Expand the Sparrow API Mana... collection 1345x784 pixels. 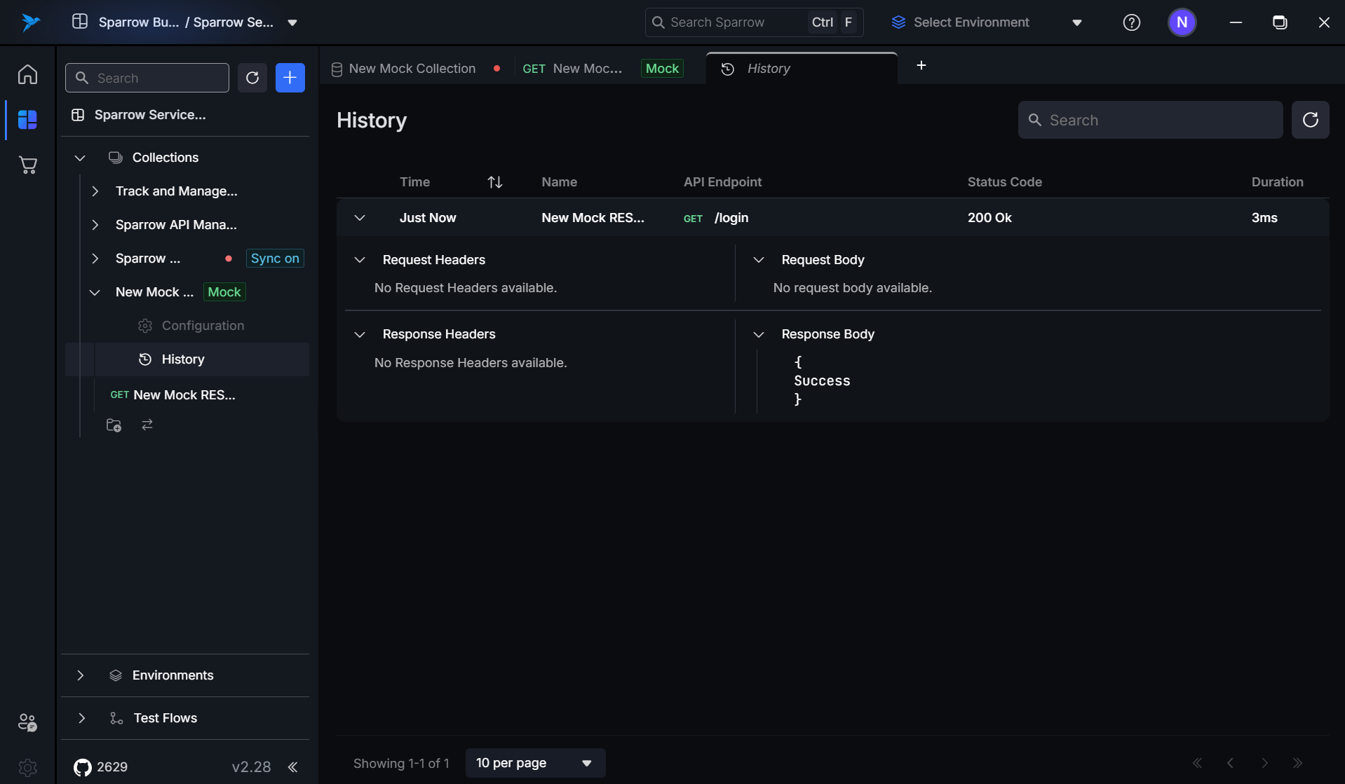pyautogui.click(x=95, y=225)
